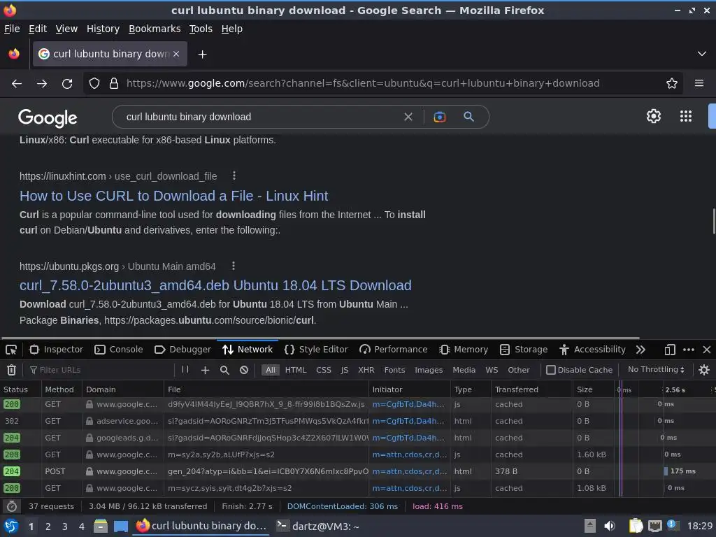
Task: Open the network plus icon menu
Action: click(x=205, y=370)
